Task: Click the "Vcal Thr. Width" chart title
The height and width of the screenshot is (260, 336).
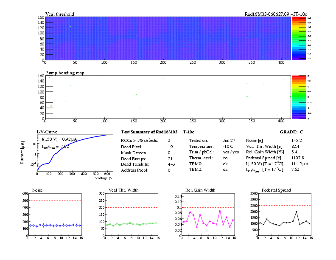Action: pyautogui.click(x=123, y=190)
